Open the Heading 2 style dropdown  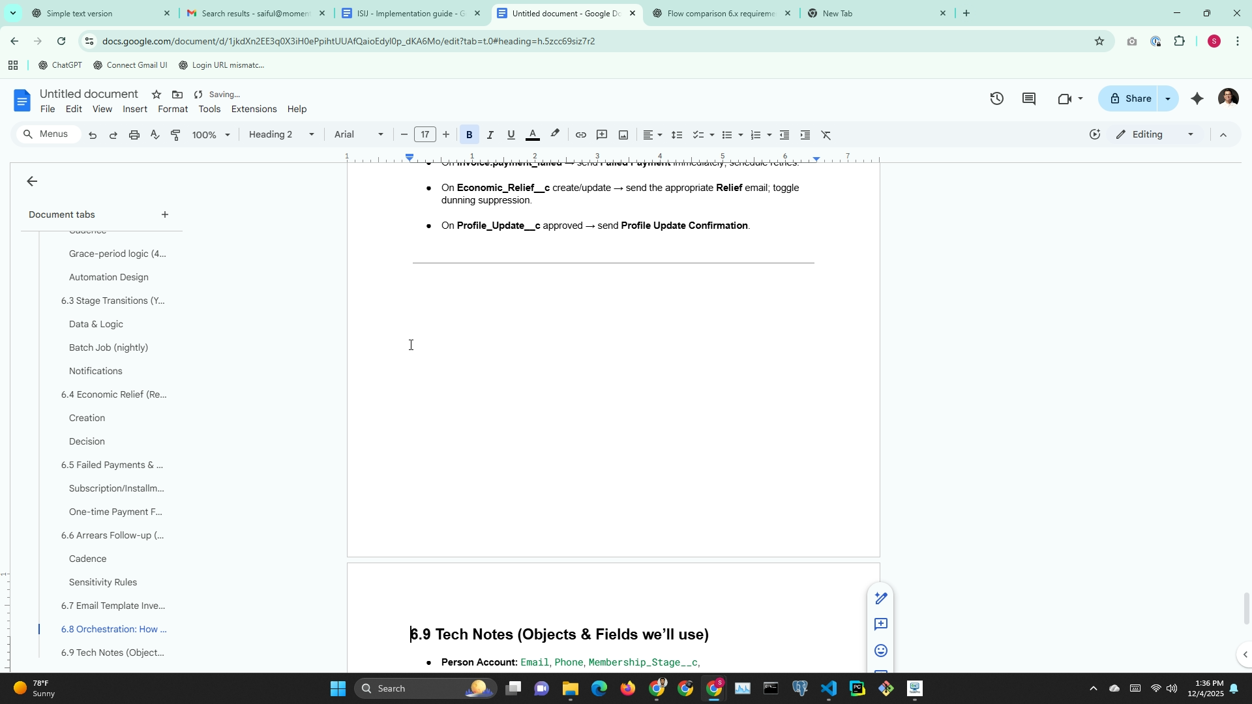[281, 135]
